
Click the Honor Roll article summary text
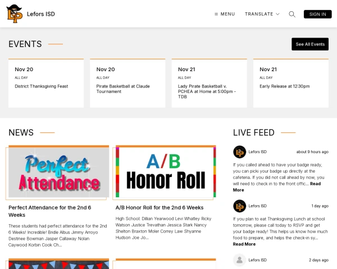pos(163,228)
